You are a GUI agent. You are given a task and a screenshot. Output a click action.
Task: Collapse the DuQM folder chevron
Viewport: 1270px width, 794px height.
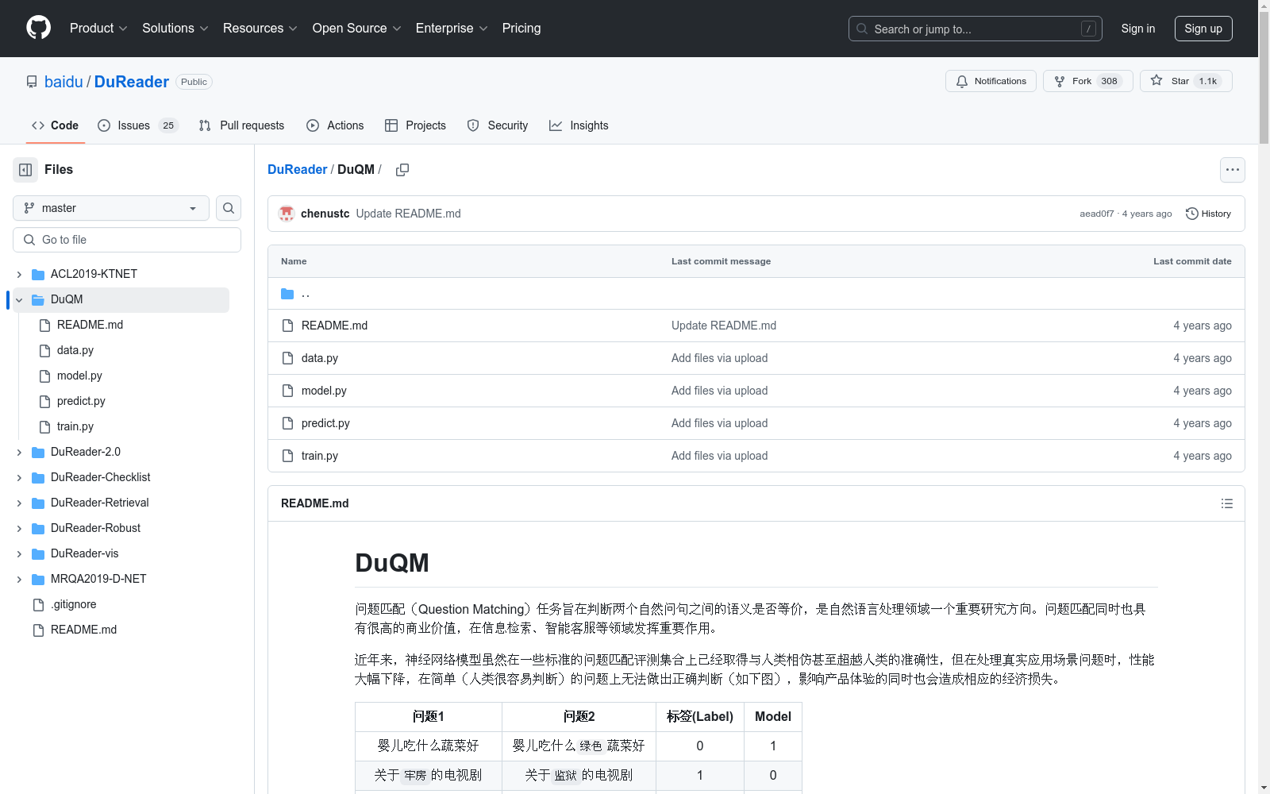[x=19, y=299]
